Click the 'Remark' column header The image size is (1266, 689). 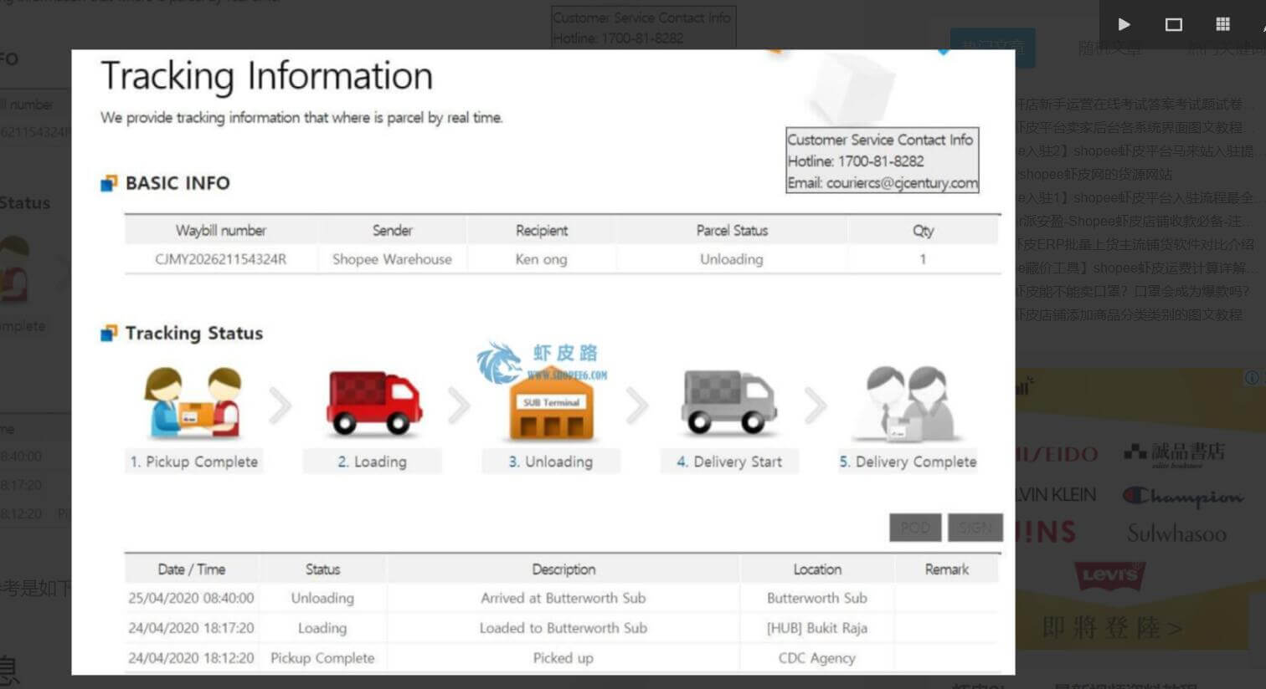pyautogui.click(x=947, y=569)
